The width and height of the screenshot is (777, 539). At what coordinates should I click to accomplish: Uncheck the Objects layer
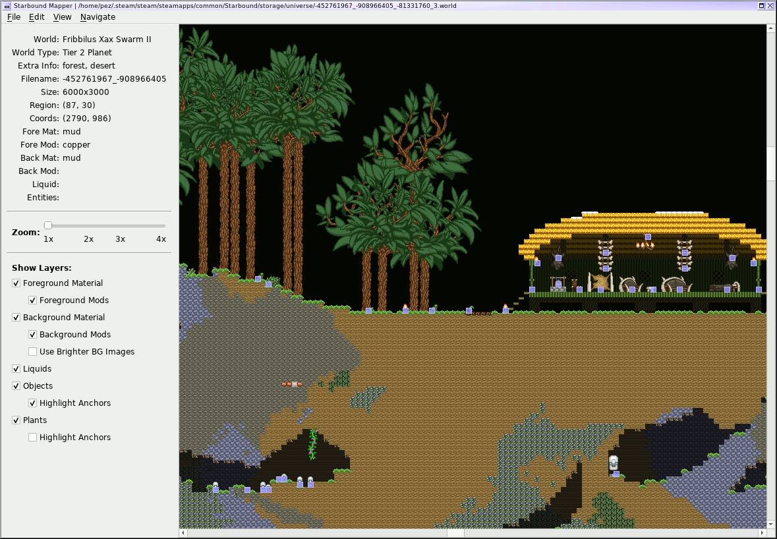(x=16, y=386)
